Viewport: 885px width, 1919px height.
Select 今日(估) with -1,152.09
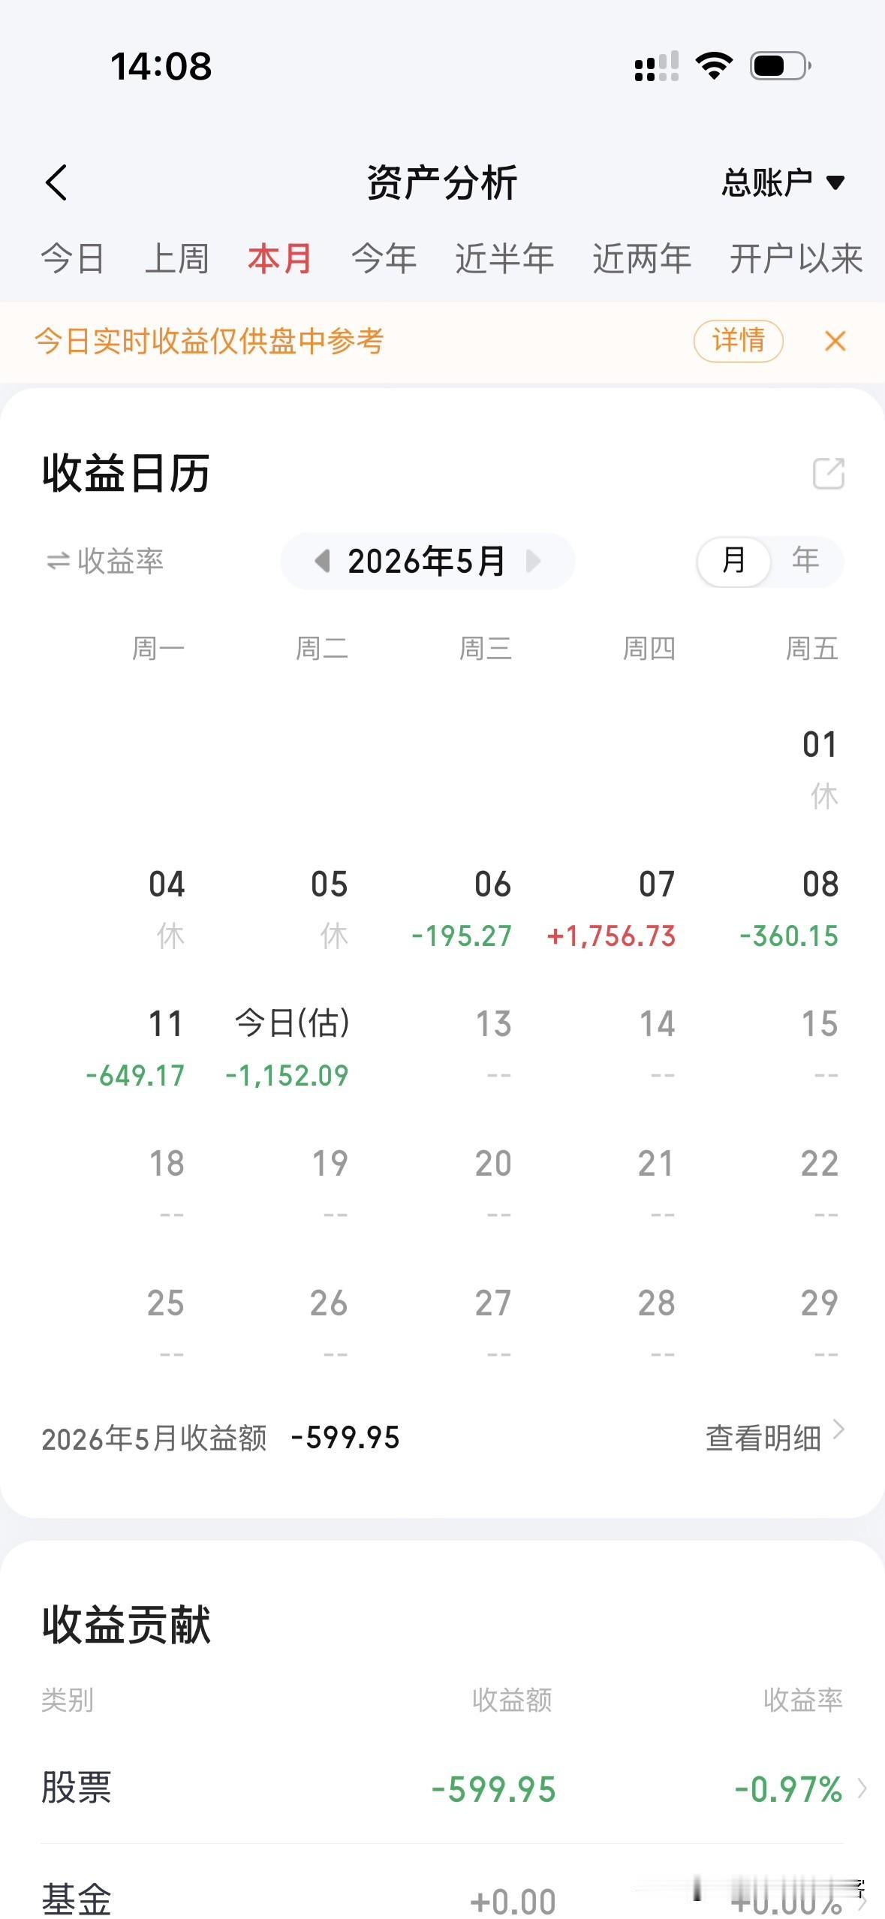(287, 1049)
